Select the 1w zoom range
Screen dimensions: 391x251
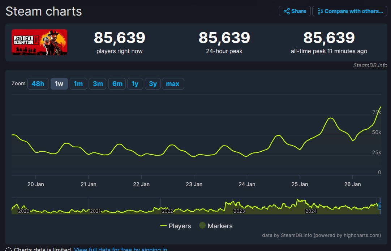[x=59, y=84]
